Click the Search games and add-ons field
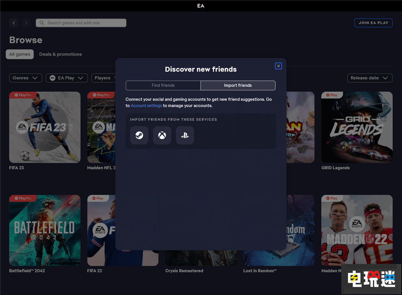Image resolution: width=402 pixels, height=295 pixels. click(x=81, y=23)
